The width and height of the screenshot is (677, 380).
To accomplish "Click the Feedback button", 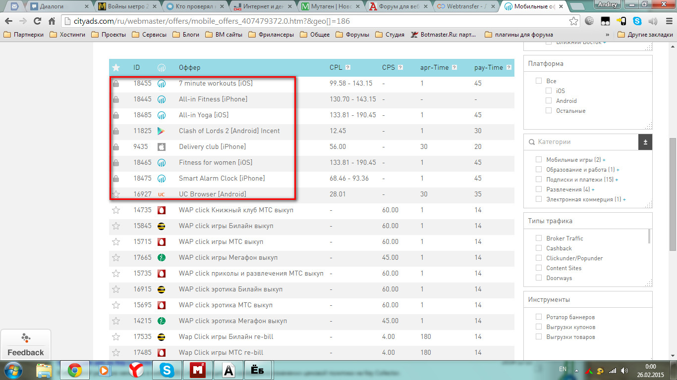I will click(26, 344).
